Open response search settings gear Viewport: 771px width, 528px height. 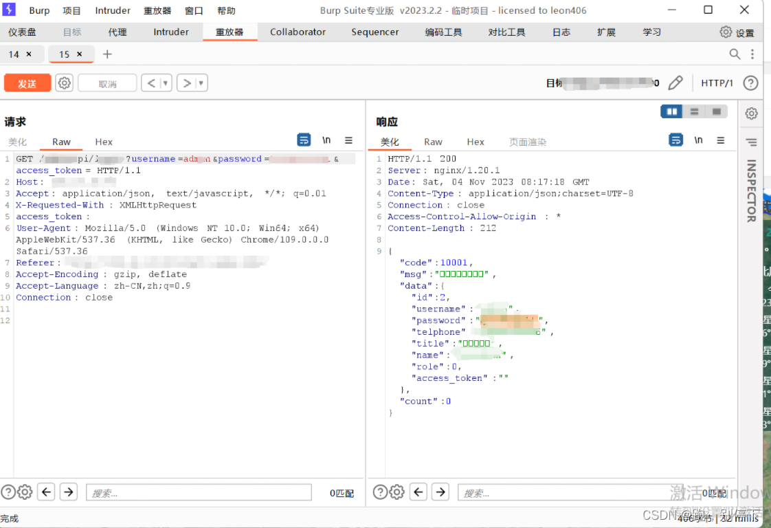(x=396, y=492)
